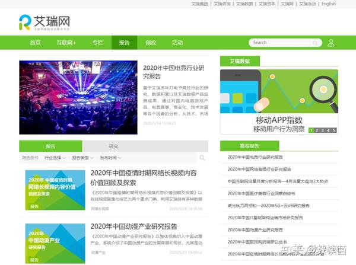Switch site language to English

(x=329, y=4)
